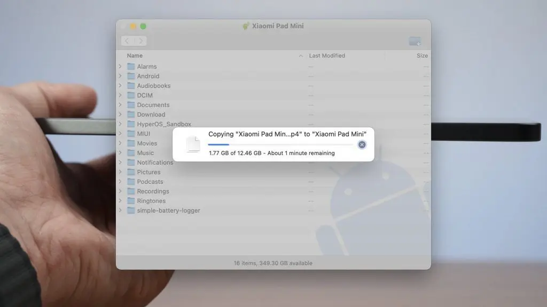Expand the simple-battery-logger folder chevron

[x=120, y=210]
